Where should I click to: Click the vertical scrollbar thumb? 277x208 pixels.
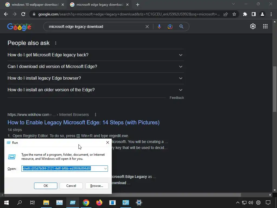coord(275,89)
